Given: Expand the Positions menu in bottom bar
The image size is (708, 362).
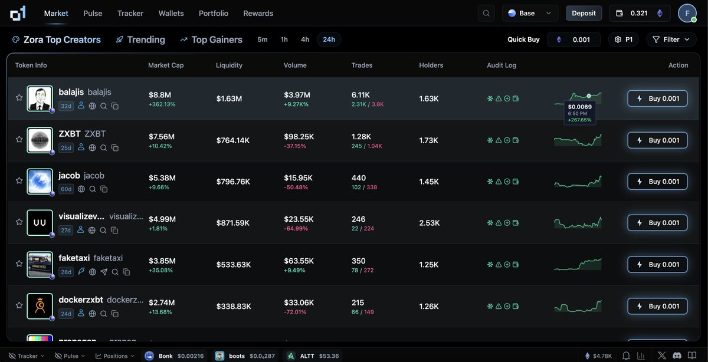Looking at the screenshot, I should click(115, 356).
